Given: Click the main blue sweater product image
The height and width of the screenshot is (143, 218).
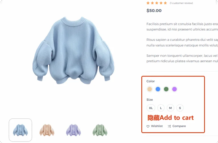Looking at the screenshot, I should point(73,51).
